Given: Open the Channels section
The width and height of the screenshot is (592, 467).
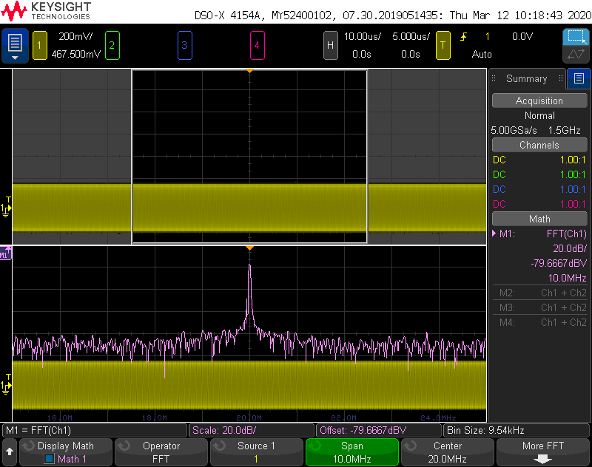Looking at the screenshot, I should (x=539, y=145).
